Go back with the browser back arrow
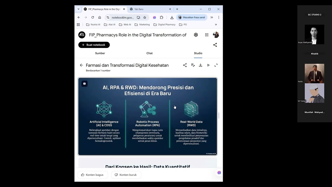This screenshot has width=332, height=187. (x=79, y=17)
